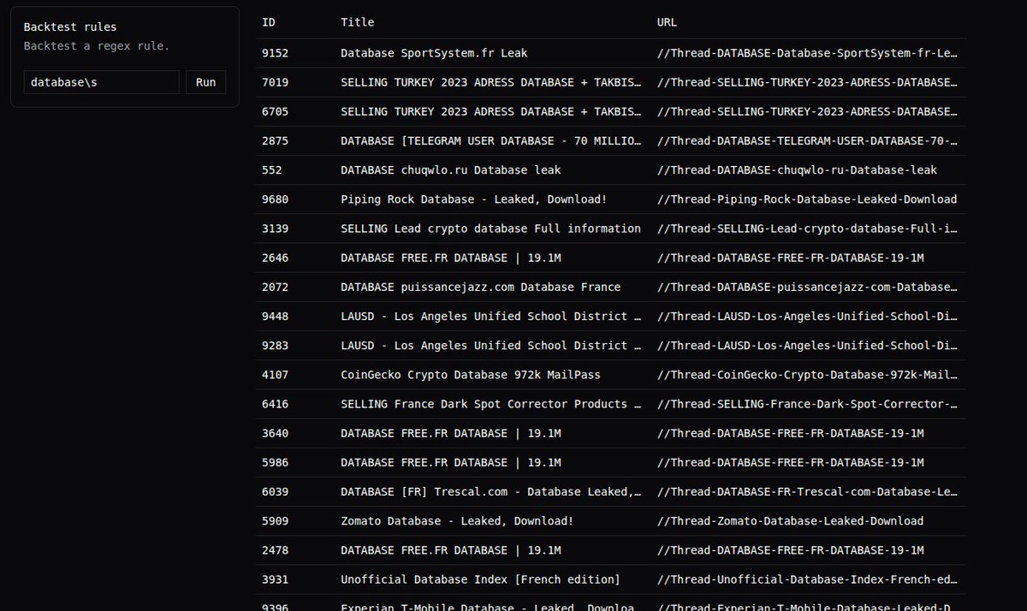
Task: Select the Zomato Database title
Action: coord(457,521)
